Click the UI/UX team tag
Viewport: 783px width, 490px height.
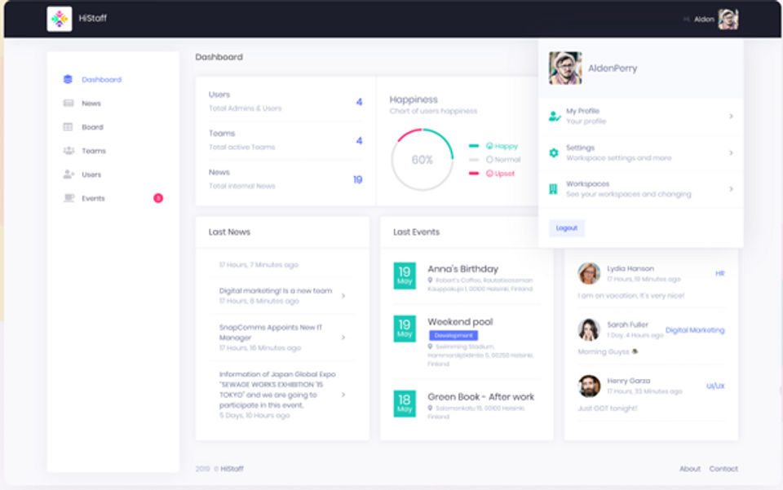pos(715,386)
